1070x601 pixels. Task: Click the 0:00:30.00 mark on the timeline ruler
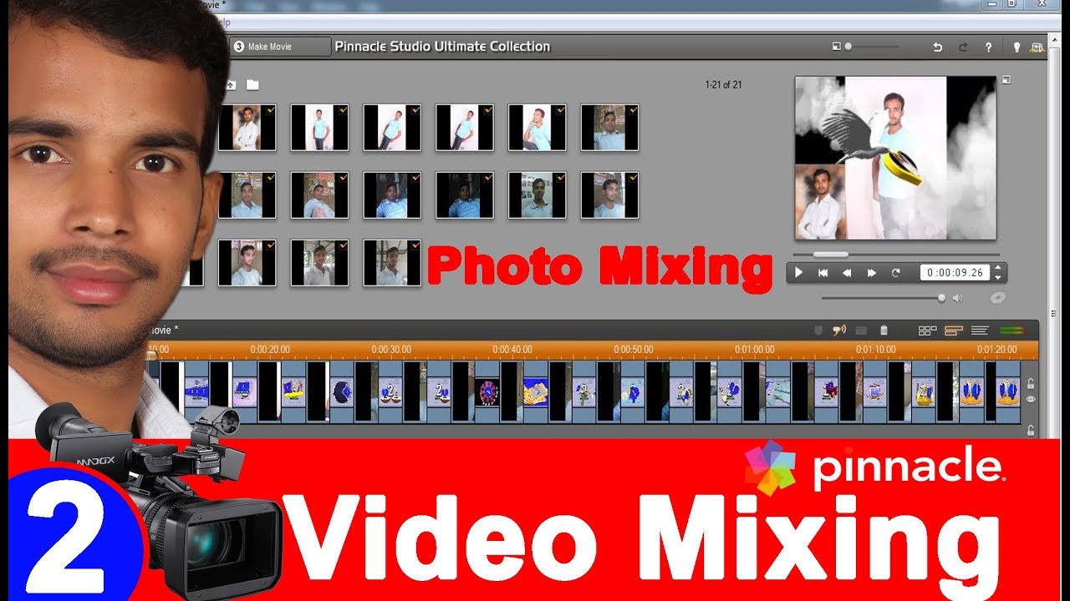point(390,350)
